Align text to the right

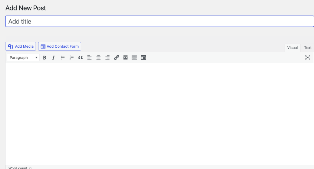(107, 57)
